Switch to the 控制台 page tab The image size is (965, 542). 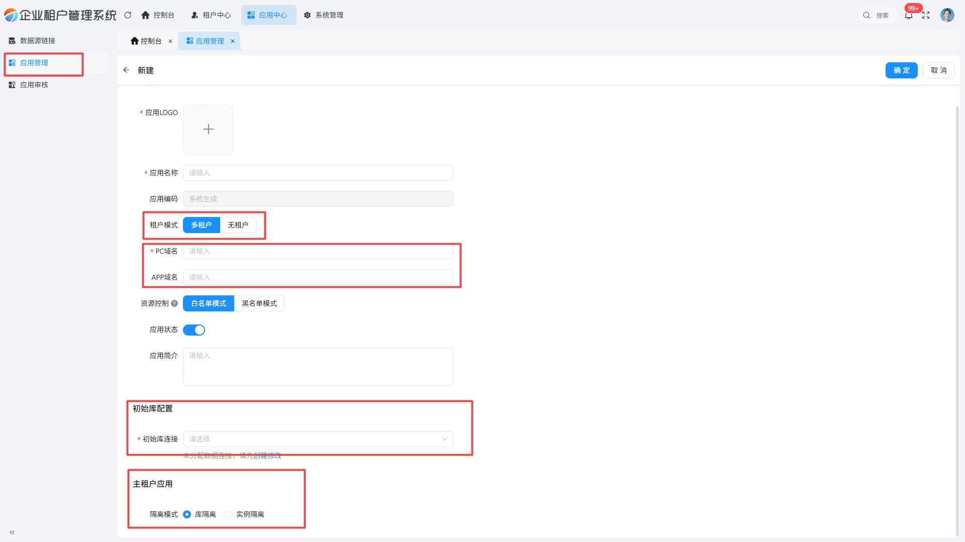[146, 41]
